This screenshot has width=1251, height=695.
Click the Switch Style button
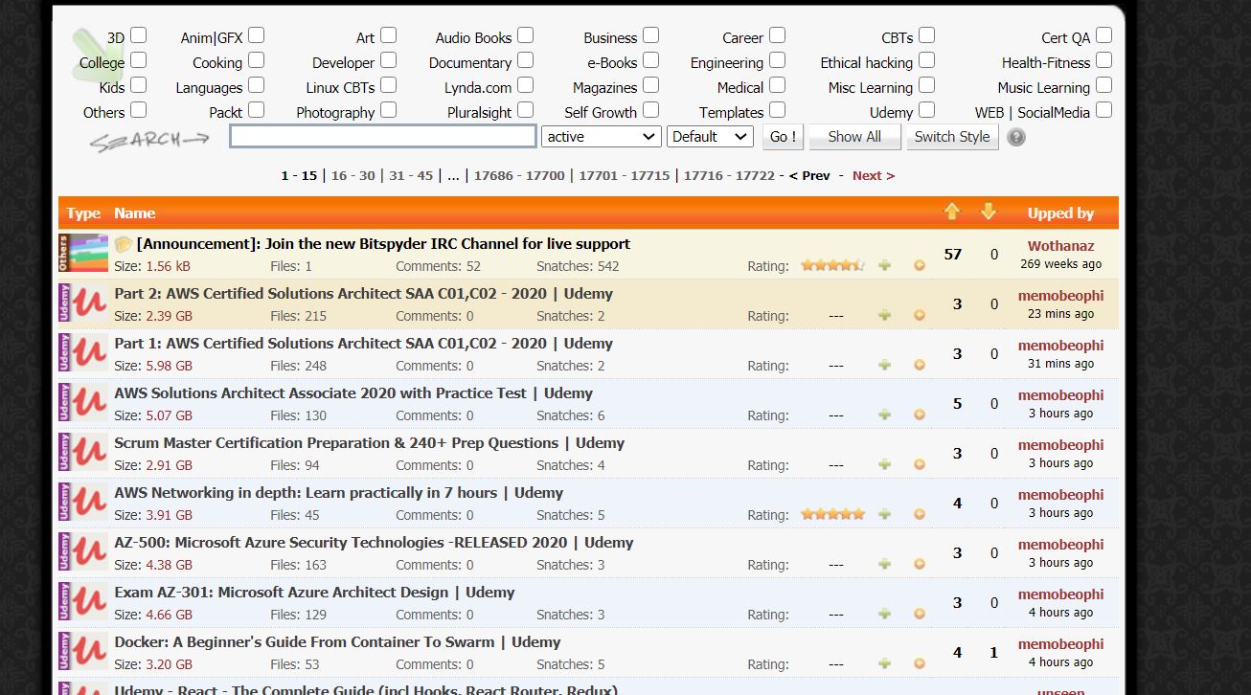pos(952,137)
